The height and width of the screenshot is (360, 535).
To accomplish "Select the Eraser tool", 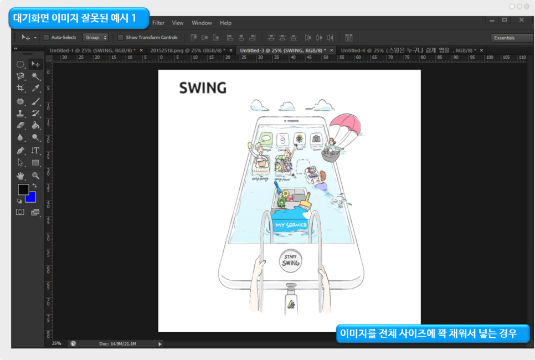I will point(20,126).
